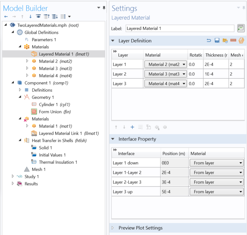Click the layer cross section preview icon

(x=233, y=40)
